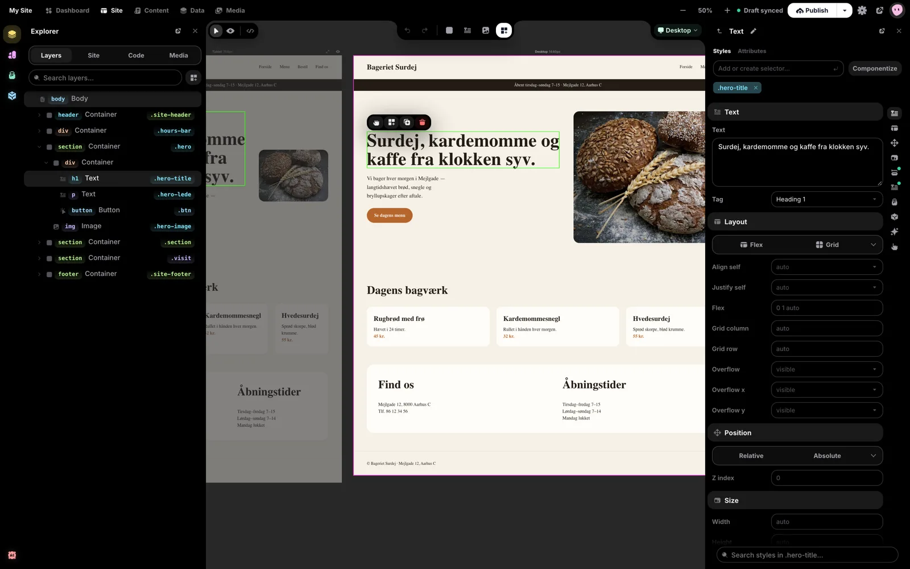The width and height of the screenshot is (910, 569).
Task: Zoom out with the minus button
Action: pos(682,10)
